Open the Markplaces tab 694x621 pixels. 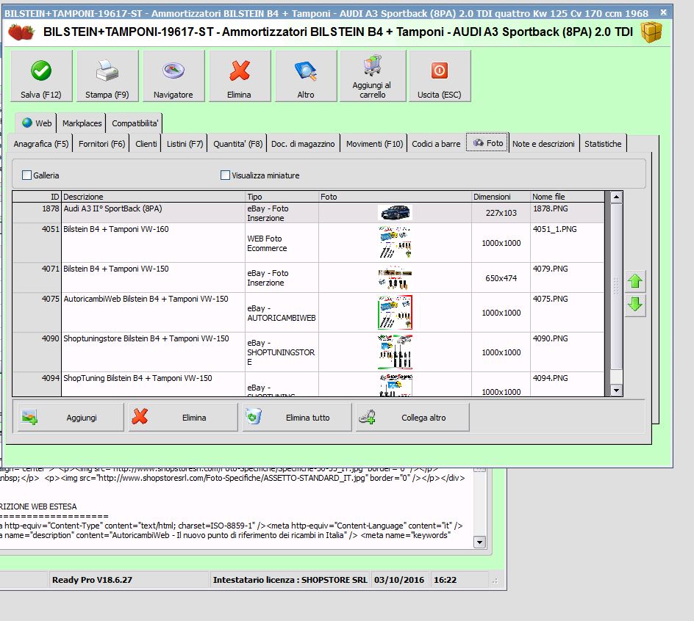pos(82,123)
